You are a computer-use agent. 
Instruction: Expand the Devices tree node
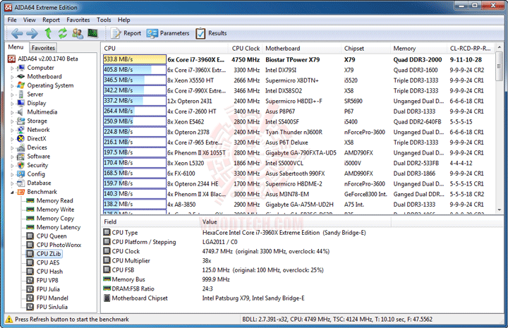(x=12, y=147)
